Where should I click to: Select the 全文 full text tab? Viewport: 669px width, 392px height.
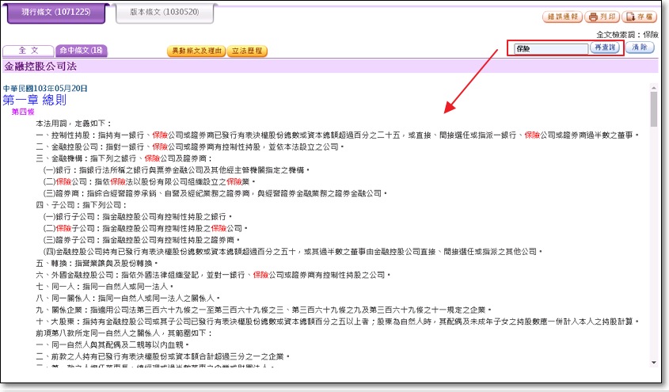[28, 51]
